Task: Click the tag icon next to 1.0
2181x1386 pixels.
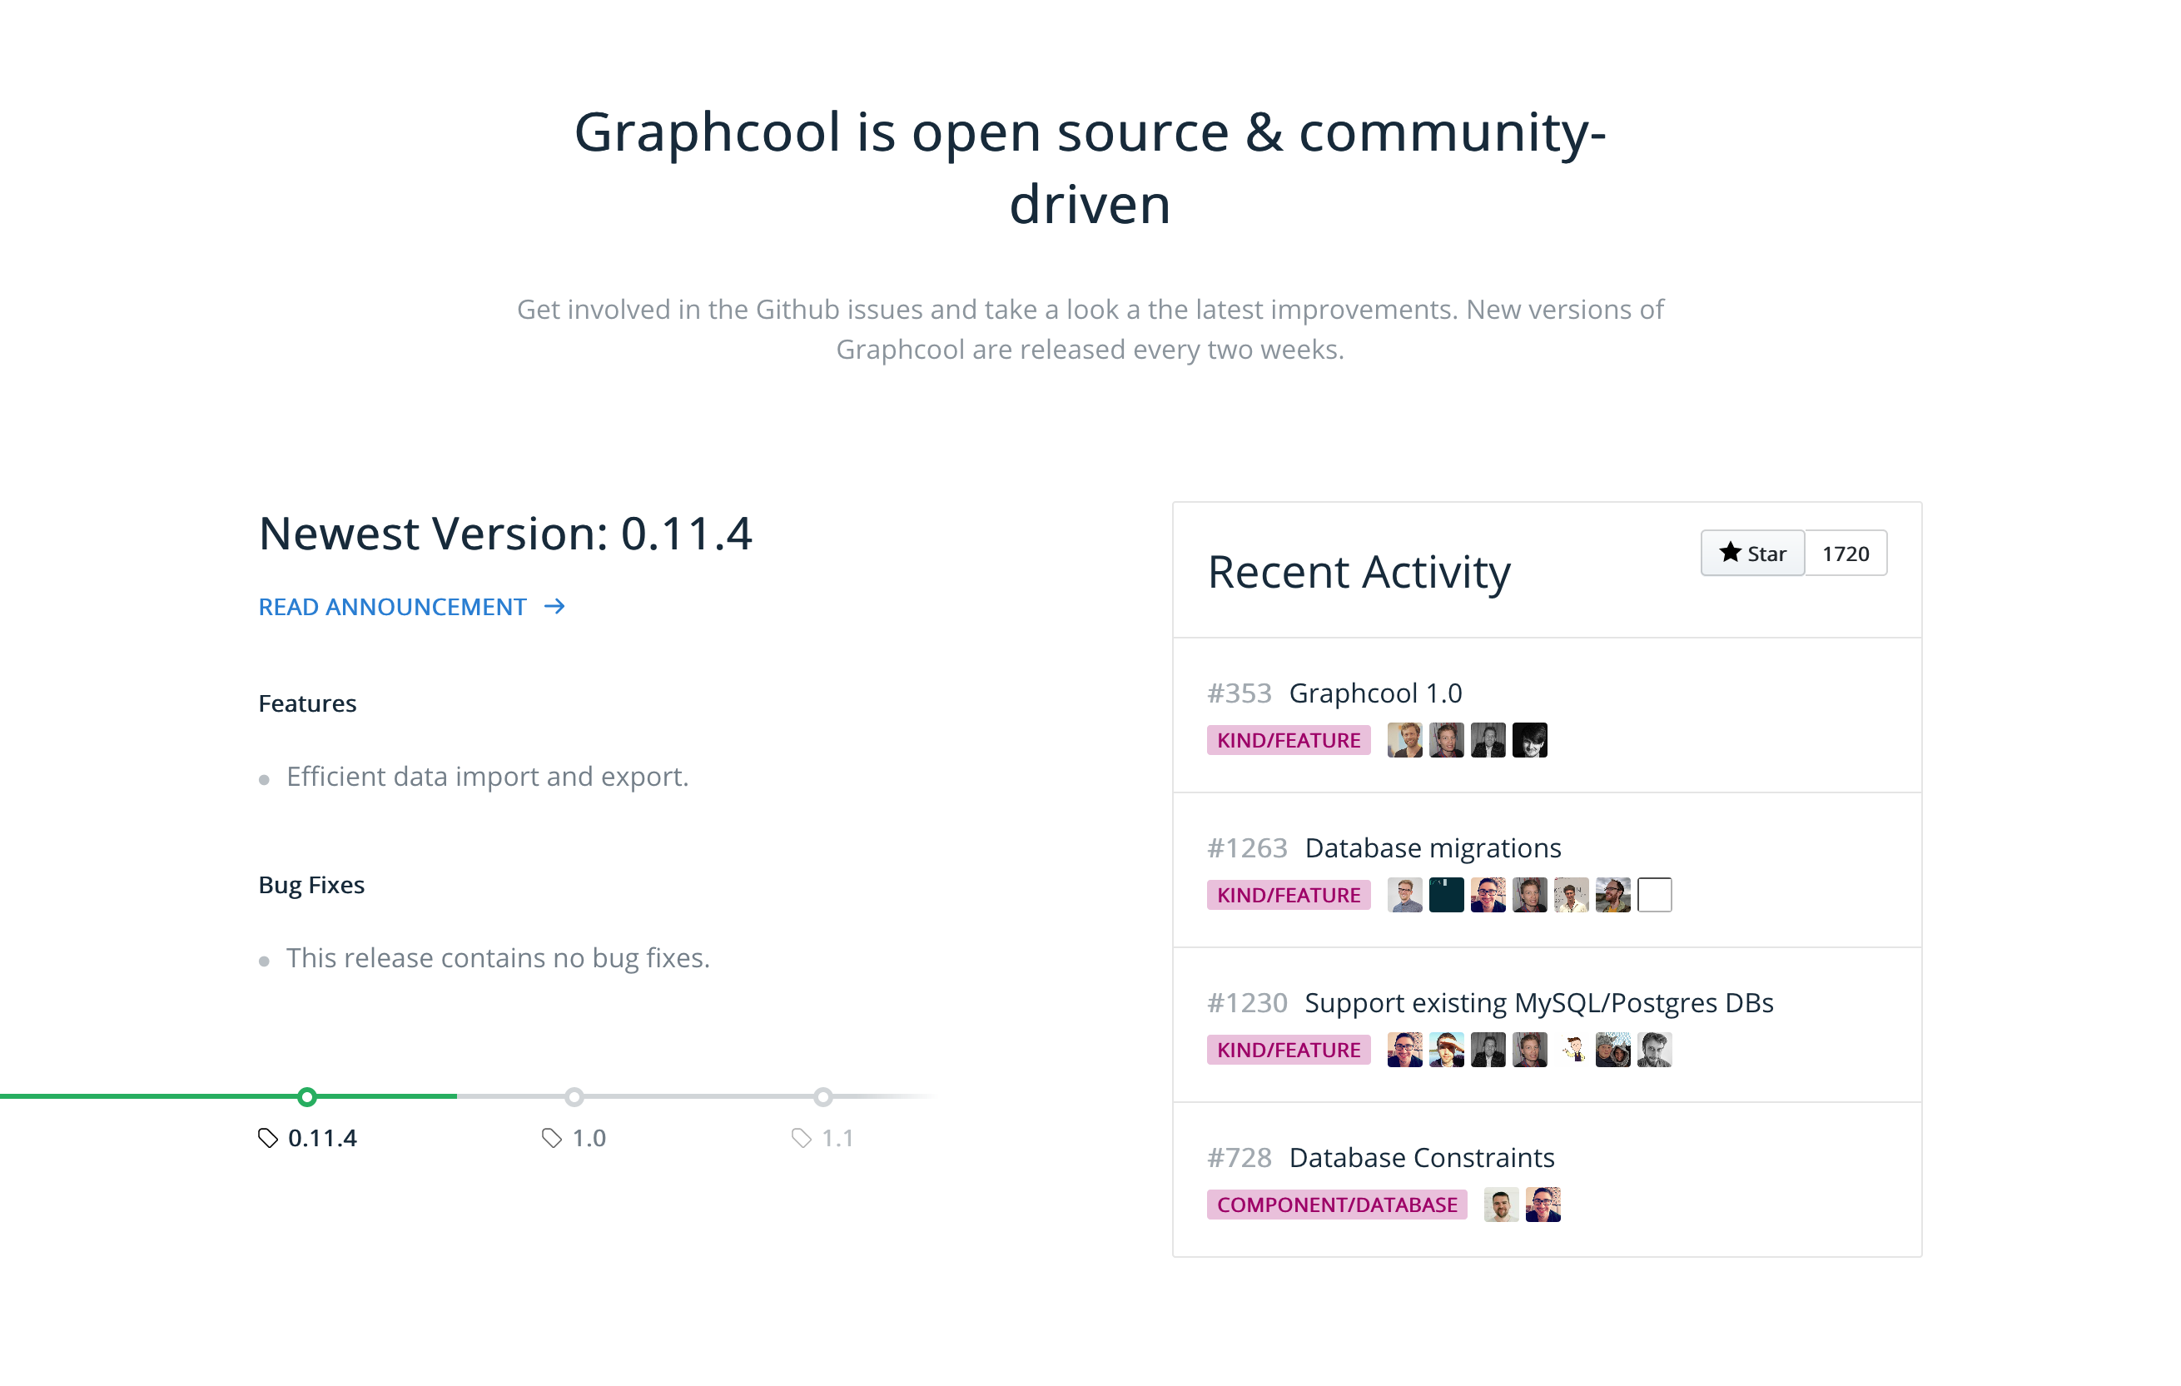Action: pyautogui.click(x=552, y=1138)
